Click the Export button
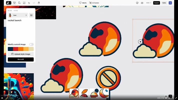This screenshot has height=100, width=178. pos(156,3)
